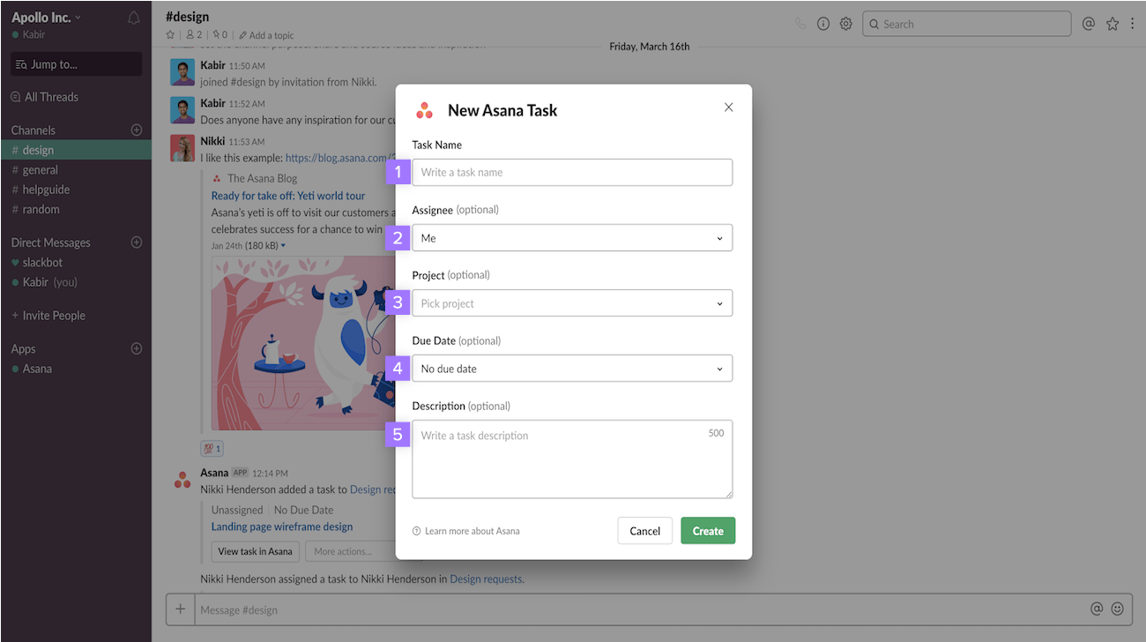Start a call with phone icon
Image resolution: width=1146 pixels, height=642 pixels.
(800, 24)
